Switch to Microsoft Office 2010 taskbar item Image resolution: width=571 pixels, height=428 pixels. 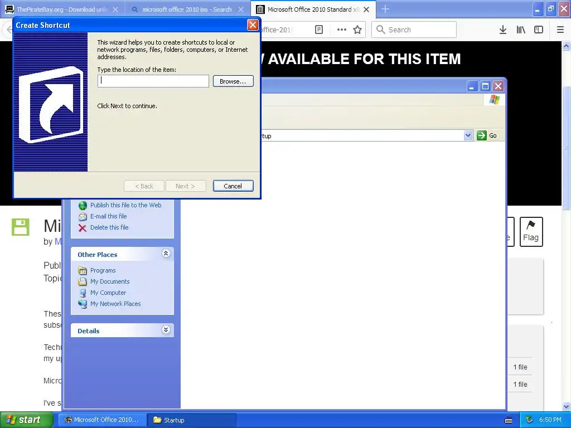[x=102, y=420]
